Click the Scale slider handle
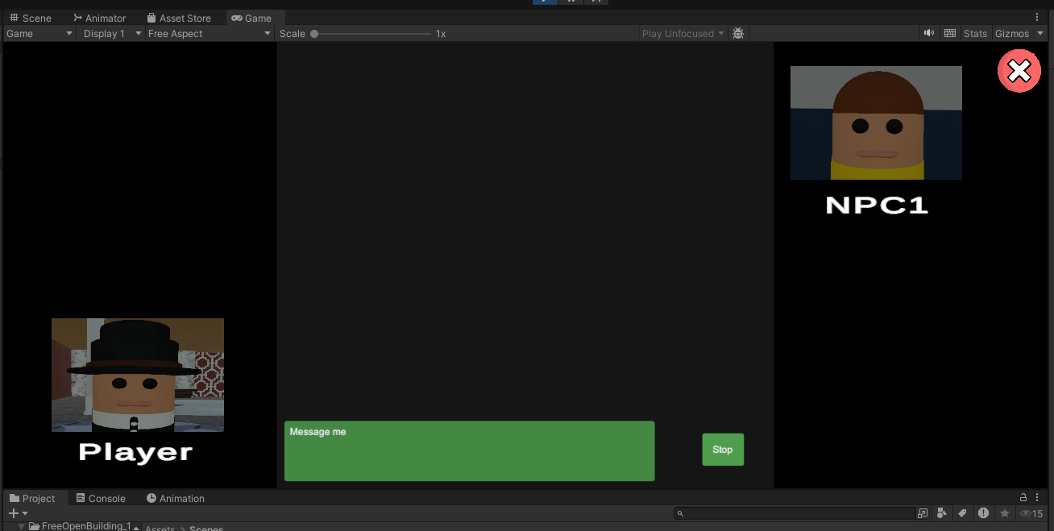The width and height of the screenshot is (1054, 531). click(314, 34)
